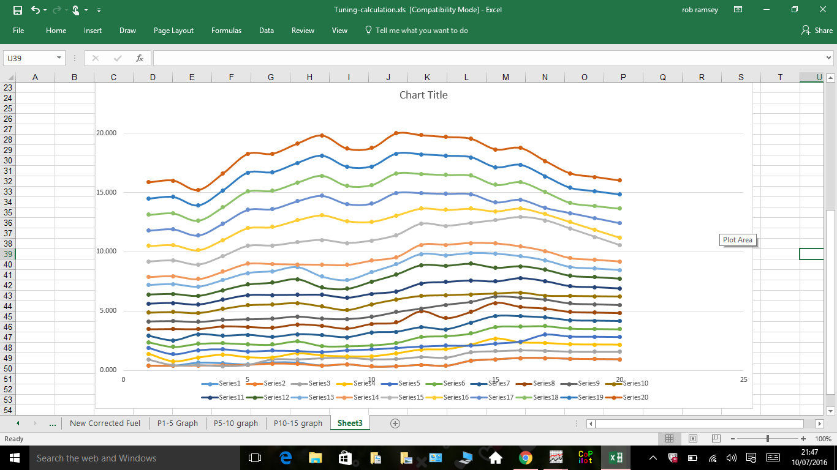Select the Sheet3 sheet tab

tap(350, 423)
